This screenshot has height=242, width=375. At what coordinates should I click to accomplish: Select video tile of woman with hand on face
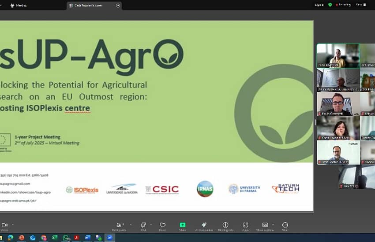click(338, 128)
